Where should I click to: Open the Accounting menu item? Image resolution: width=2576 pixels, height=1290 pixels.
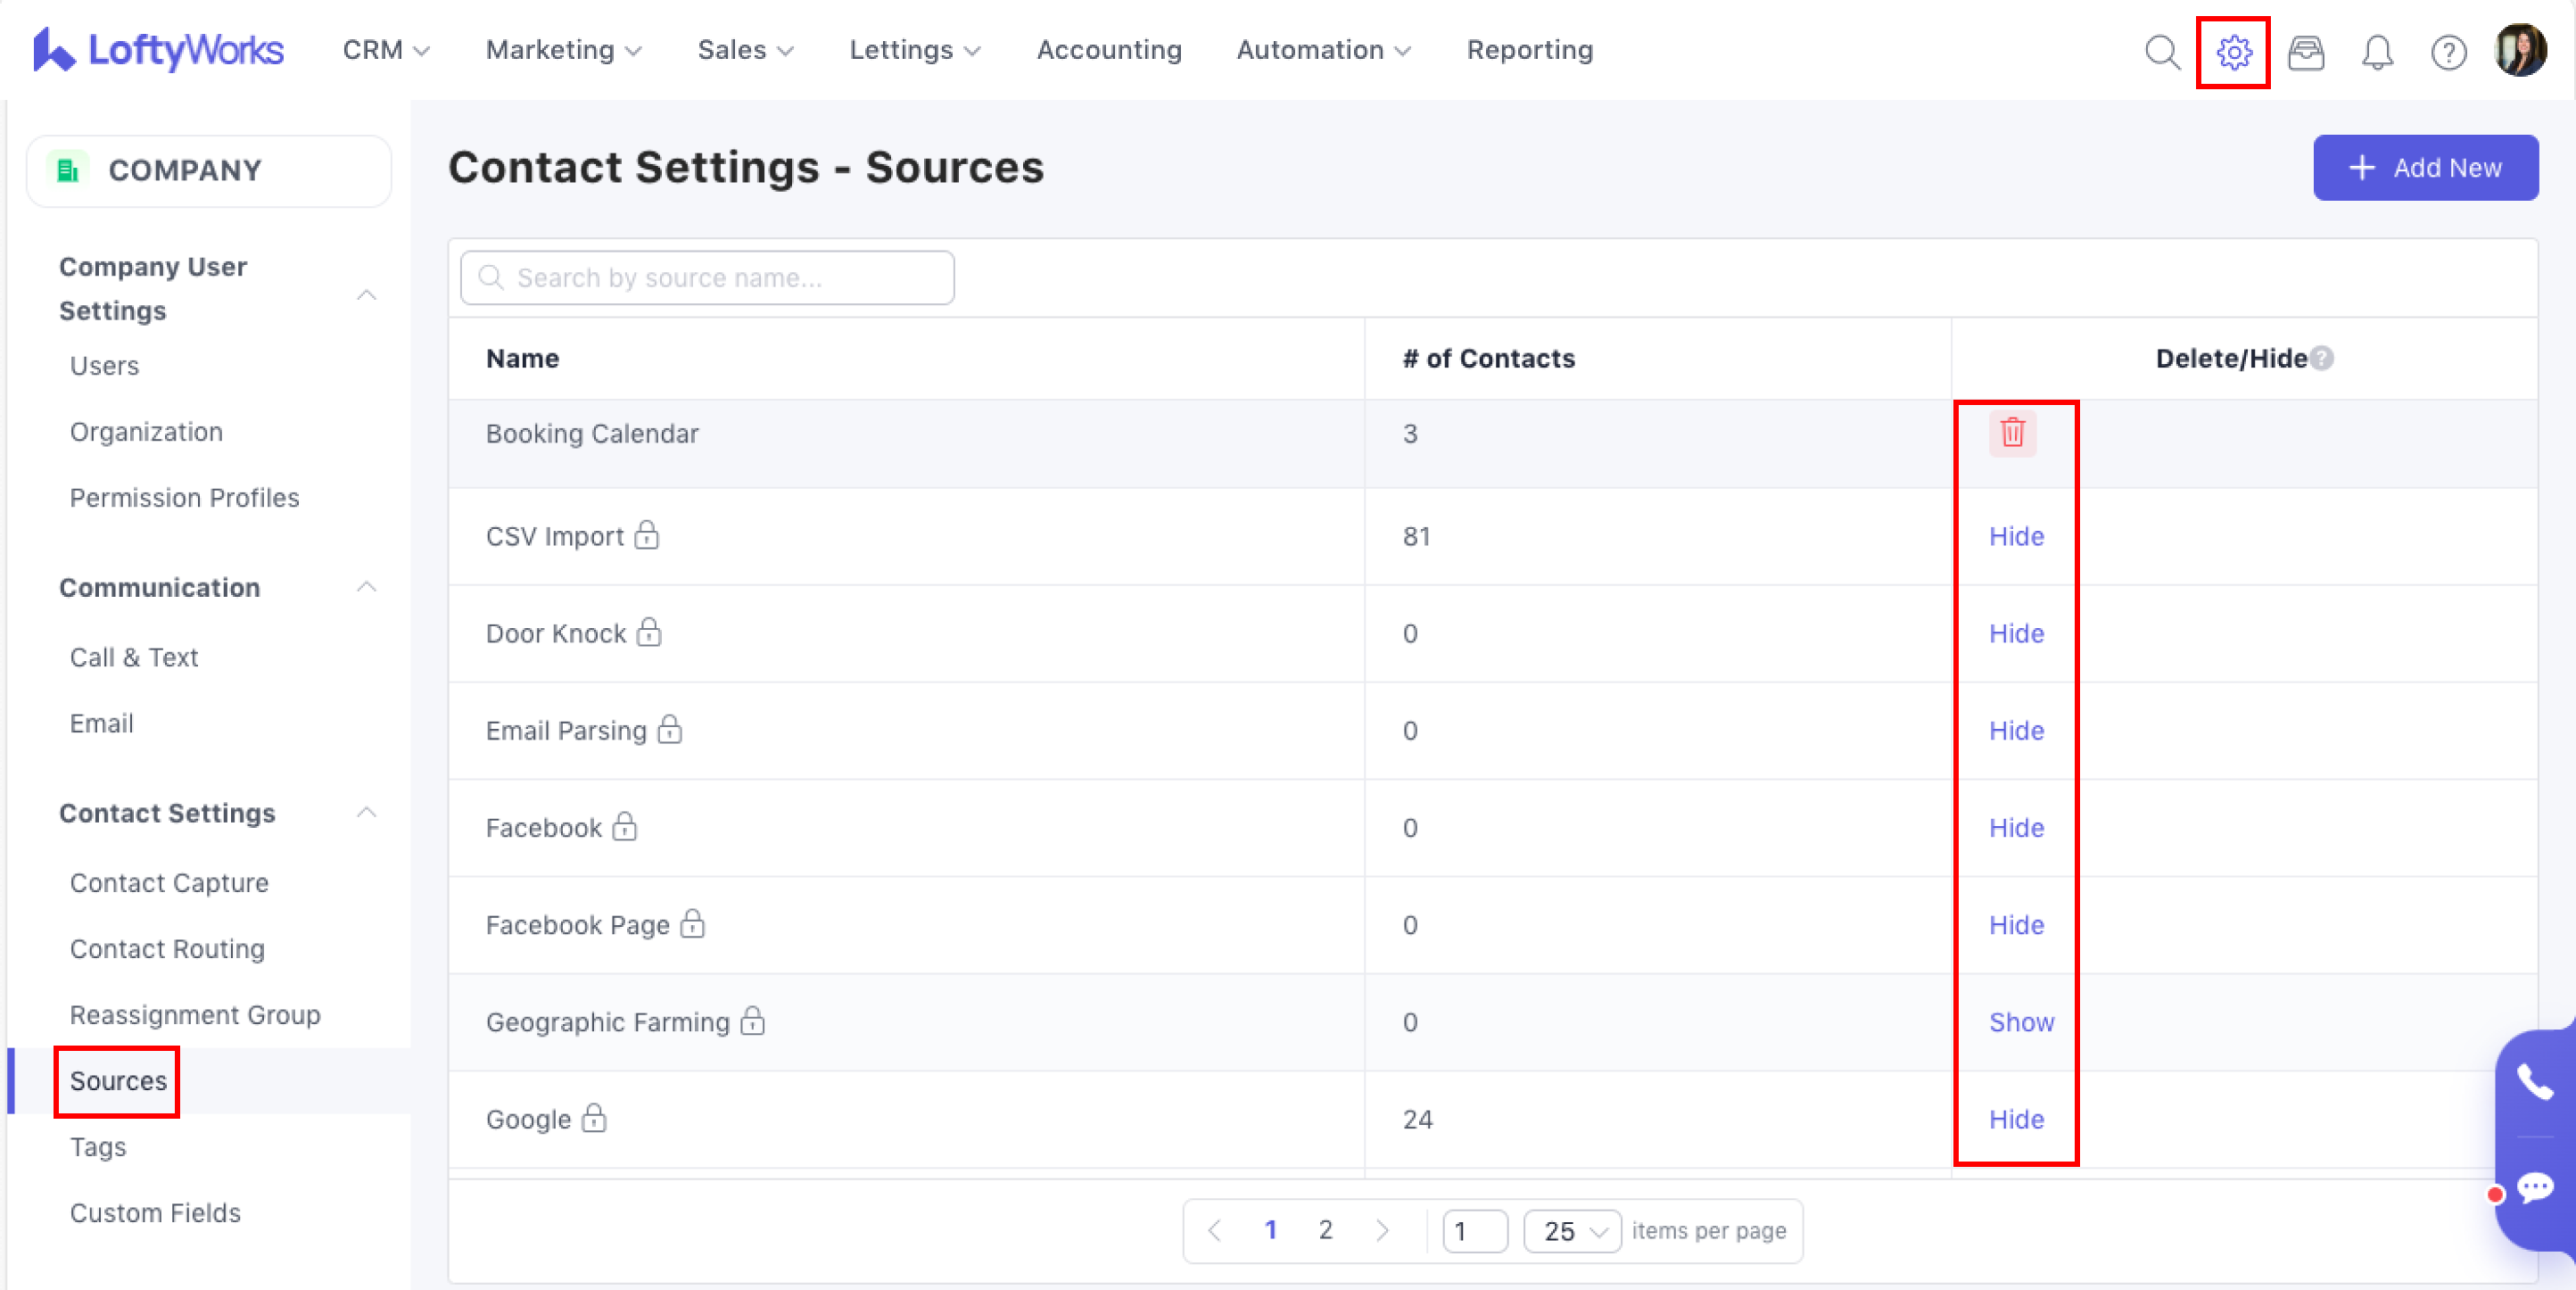pos(1109,50)
